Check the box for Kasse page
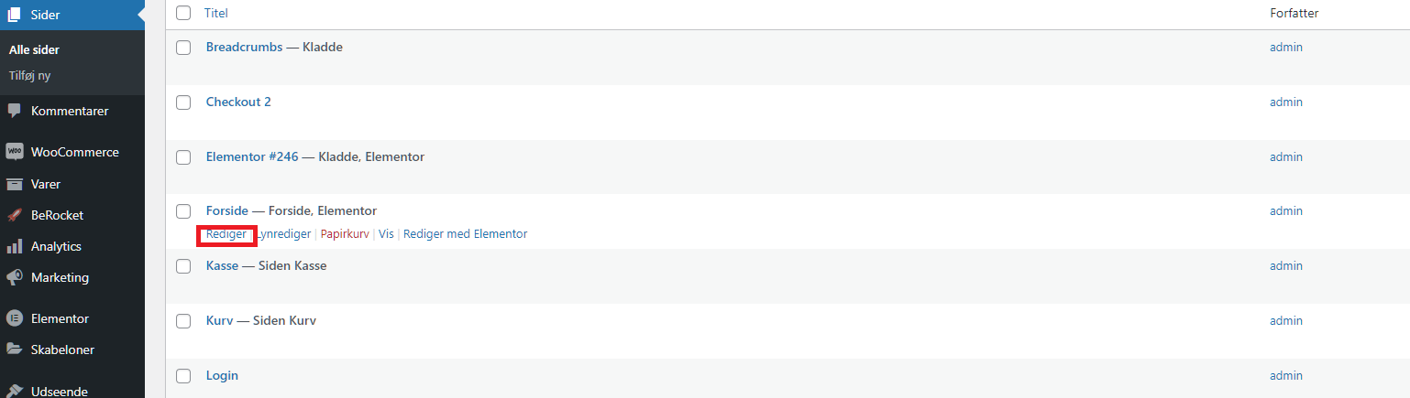 [x=183, y=266]
